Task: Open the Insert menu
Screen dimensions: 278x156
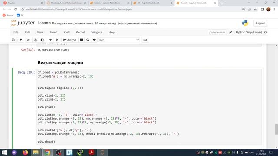Action: tap(54, 32)
